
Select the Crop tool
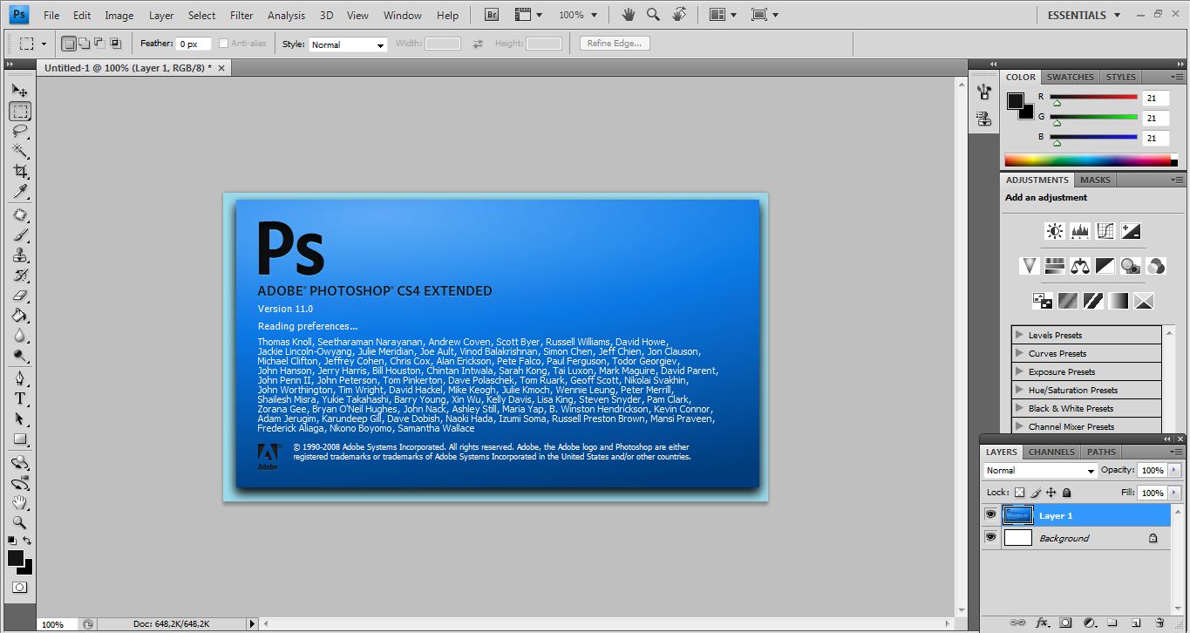coord(20,172)
